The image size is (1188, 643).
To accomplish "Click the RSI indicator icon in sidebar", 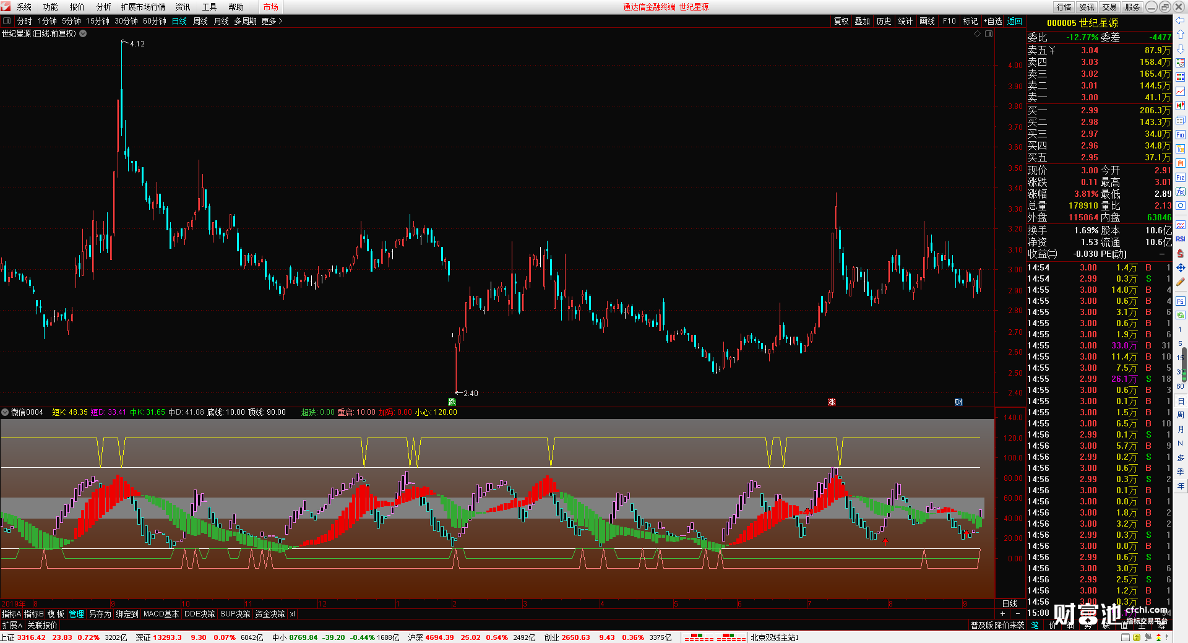I will [x=1181, y=239].
